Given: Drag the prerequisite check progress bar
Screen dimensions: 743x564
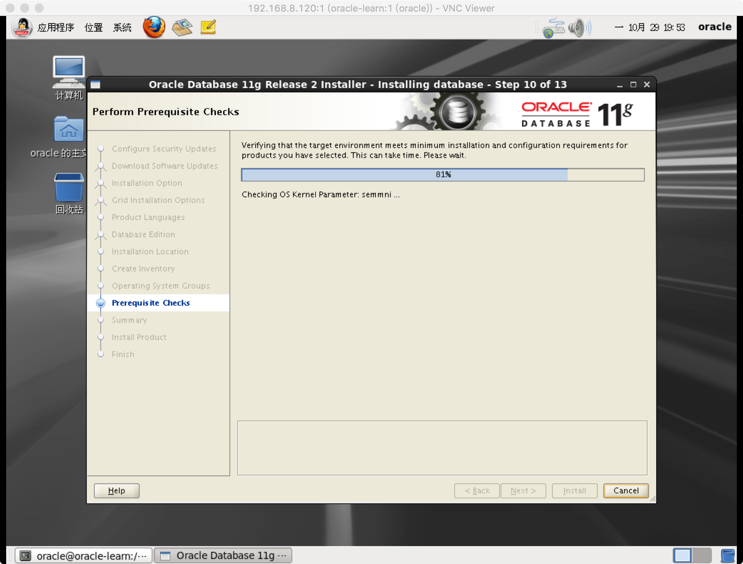Looking at the screenshot, I should (442, 174).
